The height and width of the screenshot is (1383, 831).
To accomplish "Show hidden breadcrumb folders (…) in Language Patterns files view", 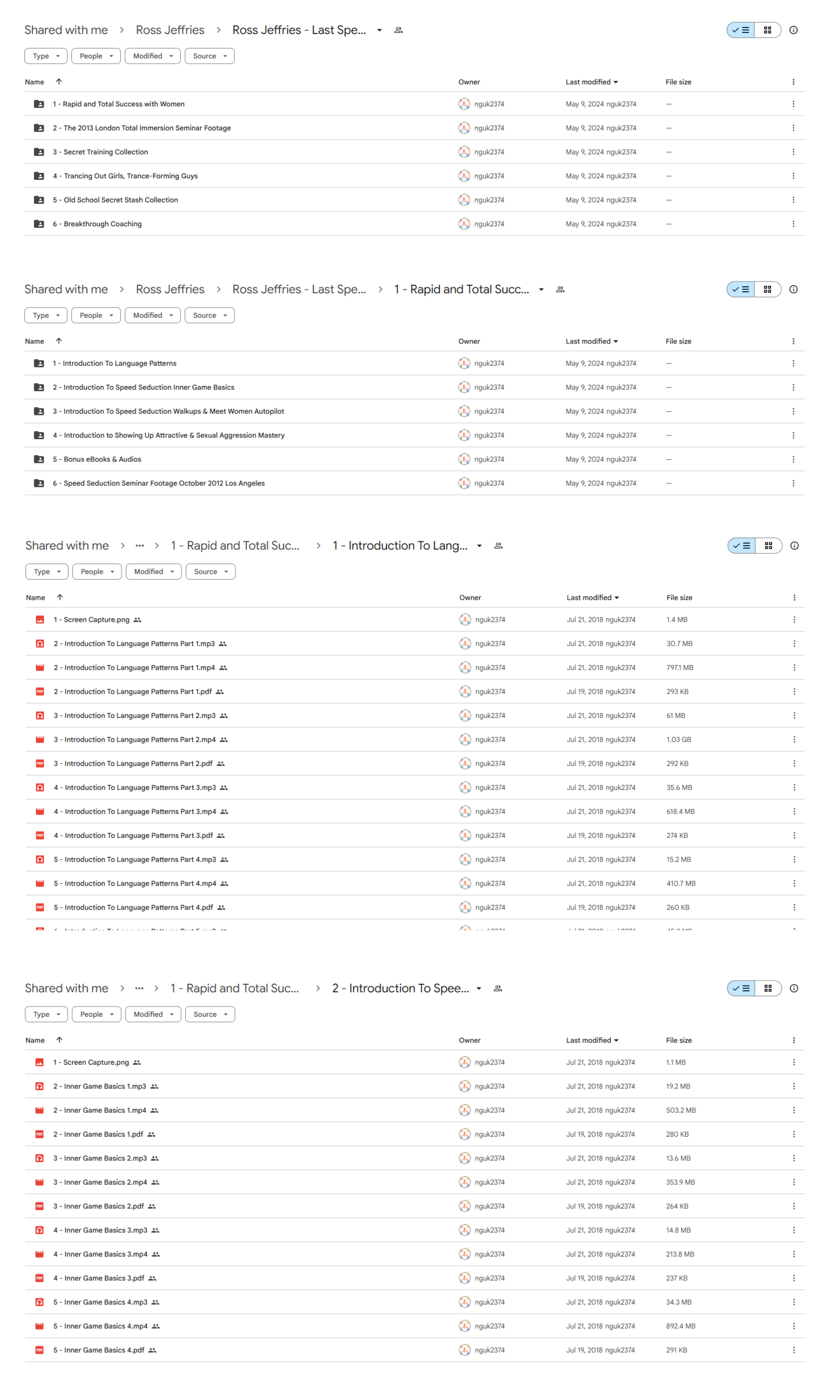I will point(139,546).
